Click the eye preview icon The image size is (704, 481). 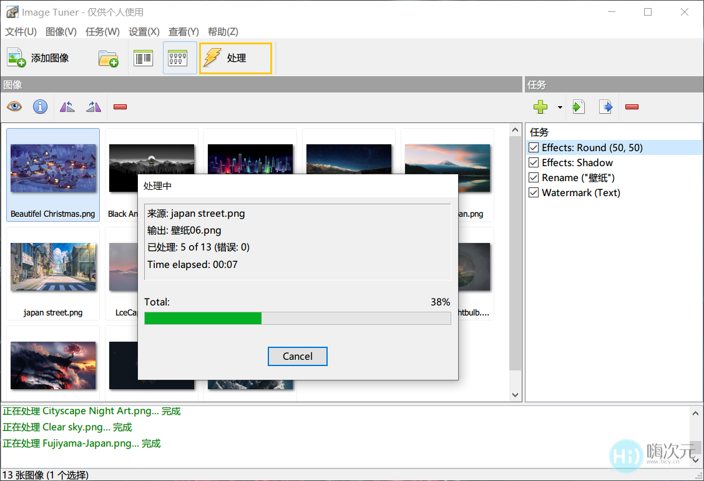[x=14, y=106]
